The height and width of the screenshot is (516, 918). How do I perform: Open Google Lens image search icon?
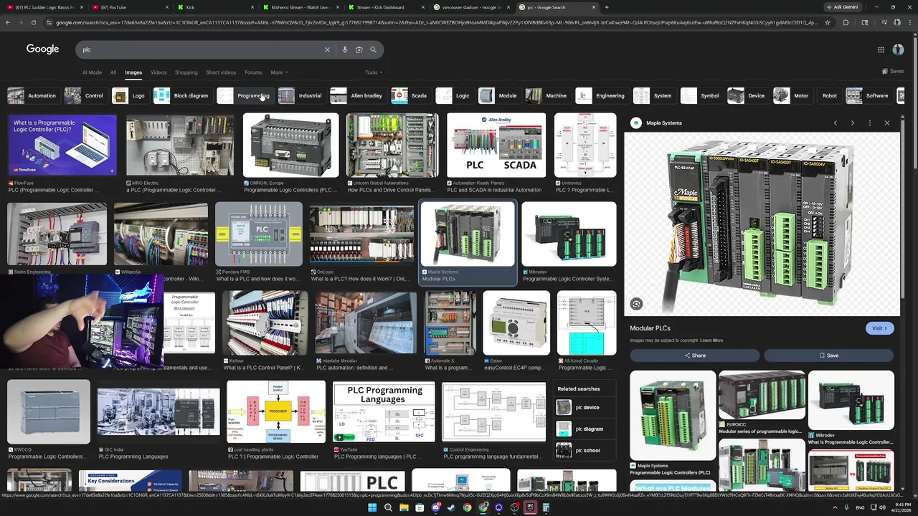359,49
